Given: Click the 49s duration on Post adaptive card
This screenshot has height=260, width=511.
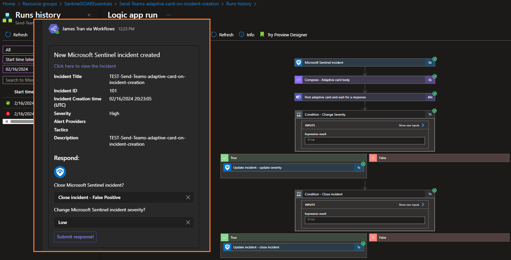Looking at the screenshot, I should point(430,97).
